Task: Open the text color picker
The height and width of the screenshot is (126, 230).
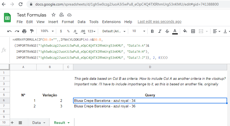Action: [x=175, y=31]
